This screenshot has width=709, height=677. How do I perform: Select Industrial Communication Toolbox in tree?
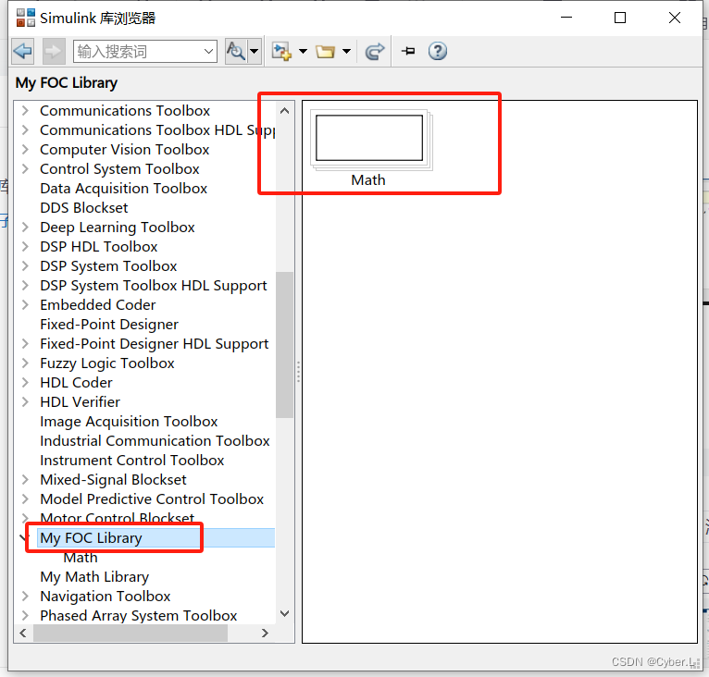(x=155, y=440)
